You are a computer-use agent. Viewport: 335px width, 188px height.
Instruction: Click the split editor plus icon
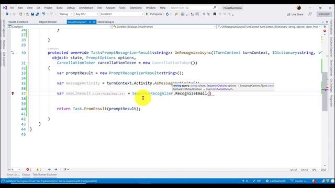(x=325, y=27)
